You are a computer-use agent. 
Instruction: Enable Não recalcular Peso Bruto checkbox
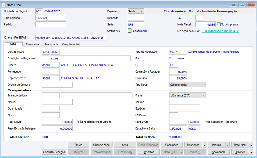(204, 122)
